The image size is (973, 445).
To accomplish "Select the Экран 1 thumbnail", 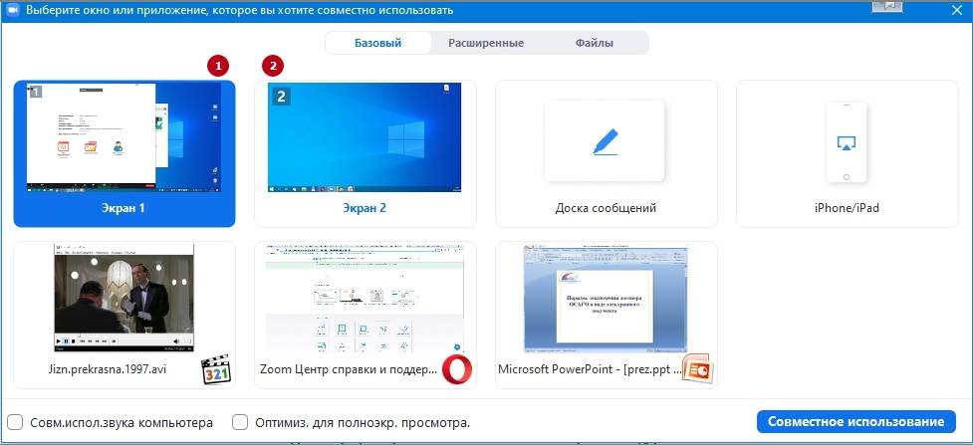I will [123, 139].
